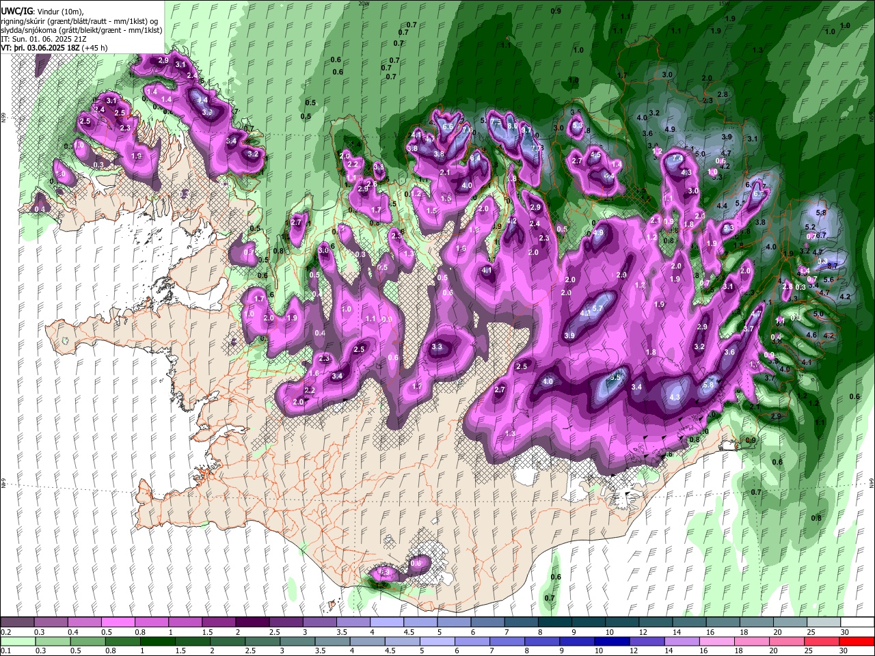Pick the violet 3 swatch in snow scale
The image size is (875, 656).
319,623
